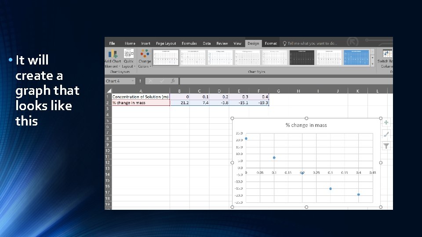Click the cell containing -3.8
Image resolution: width=422 pixels, height=237 pixels.
tap(219, 103)
